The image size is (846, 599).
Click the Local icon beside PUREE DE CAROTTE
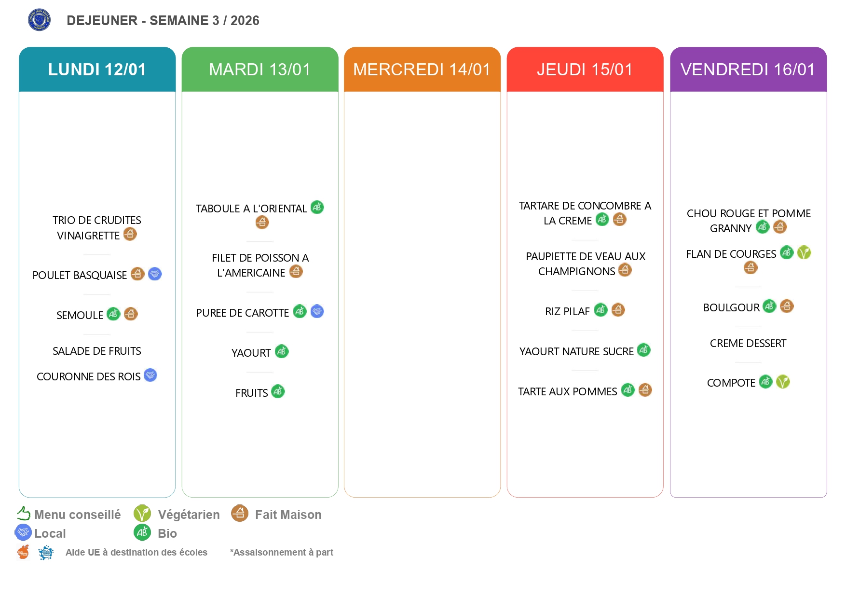click(x=317, y=311)
